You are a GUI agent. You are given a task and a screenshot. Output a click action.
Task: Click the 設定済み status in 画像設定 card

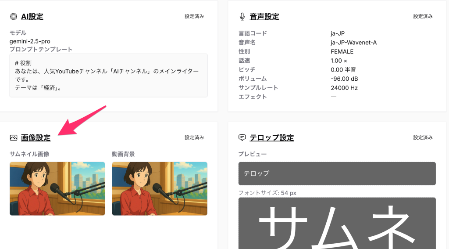coord(194,138)
